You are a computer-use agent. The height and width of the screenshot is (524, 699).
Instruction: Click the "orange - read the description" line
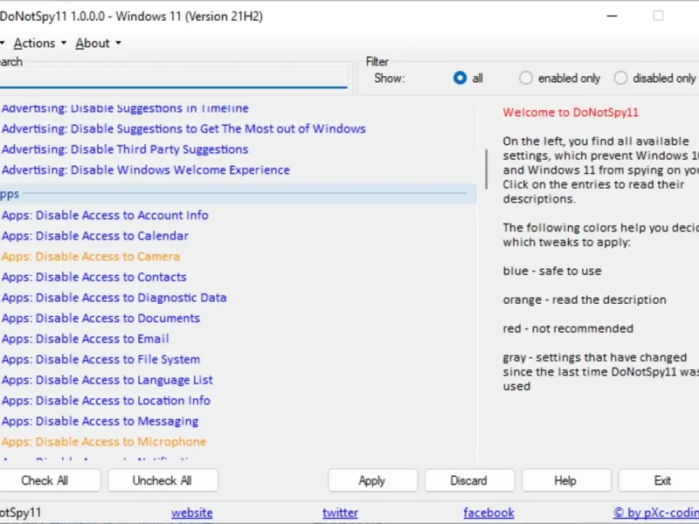coord(585,300)
